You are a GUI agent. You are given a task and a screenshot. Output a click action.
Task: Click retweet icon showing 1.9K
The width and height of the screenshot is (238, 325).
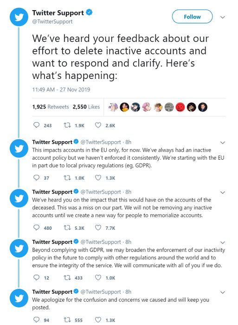tap(67, 125)
